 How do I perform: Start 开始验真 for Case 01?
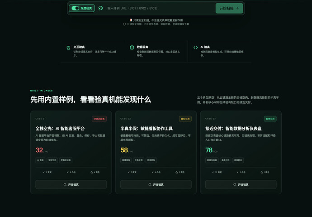[71, 184]
